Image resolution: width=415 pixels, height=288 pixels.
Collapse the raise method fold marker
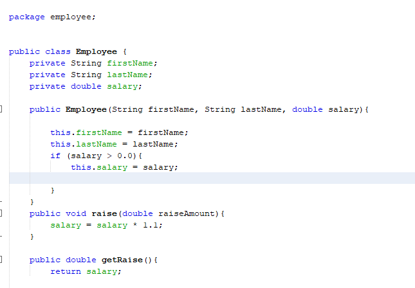(x=1, y=213)
